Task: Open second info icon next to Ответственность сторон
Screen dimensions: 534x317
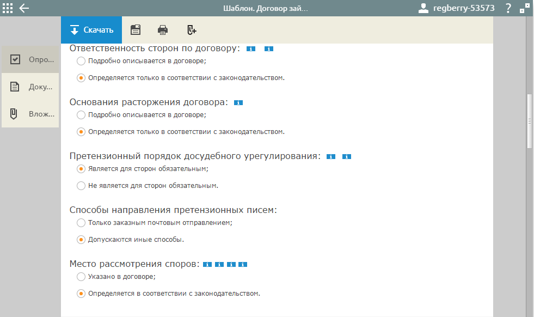Action: click(269, 48)
